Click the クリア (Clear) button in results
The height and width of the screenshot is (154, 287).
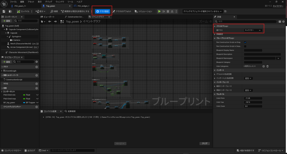pyautogui.click(x=205, y=143)
